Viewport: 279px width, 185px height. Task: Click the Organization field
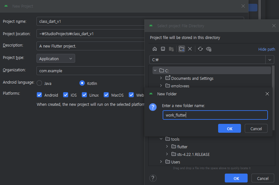click(x=91, y=71)
